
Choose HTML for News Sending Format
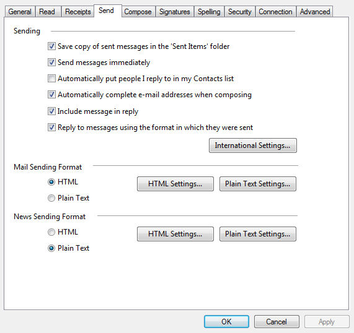point(51,232)
